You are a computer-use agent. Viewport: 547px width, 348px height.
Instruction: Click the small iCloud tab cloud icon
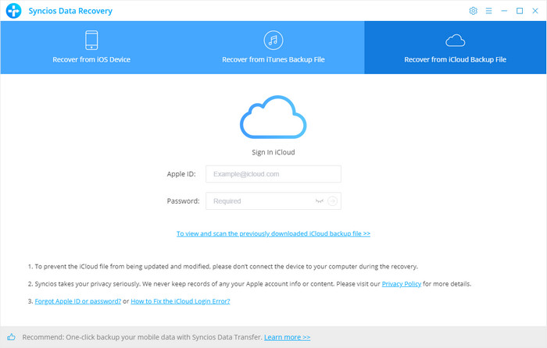click(x=456, y=41)
